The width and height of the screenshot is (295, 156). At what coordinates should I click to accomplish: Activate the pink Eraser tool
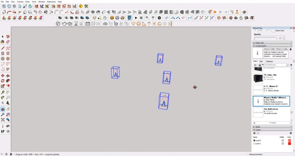[x=8, y=42]
